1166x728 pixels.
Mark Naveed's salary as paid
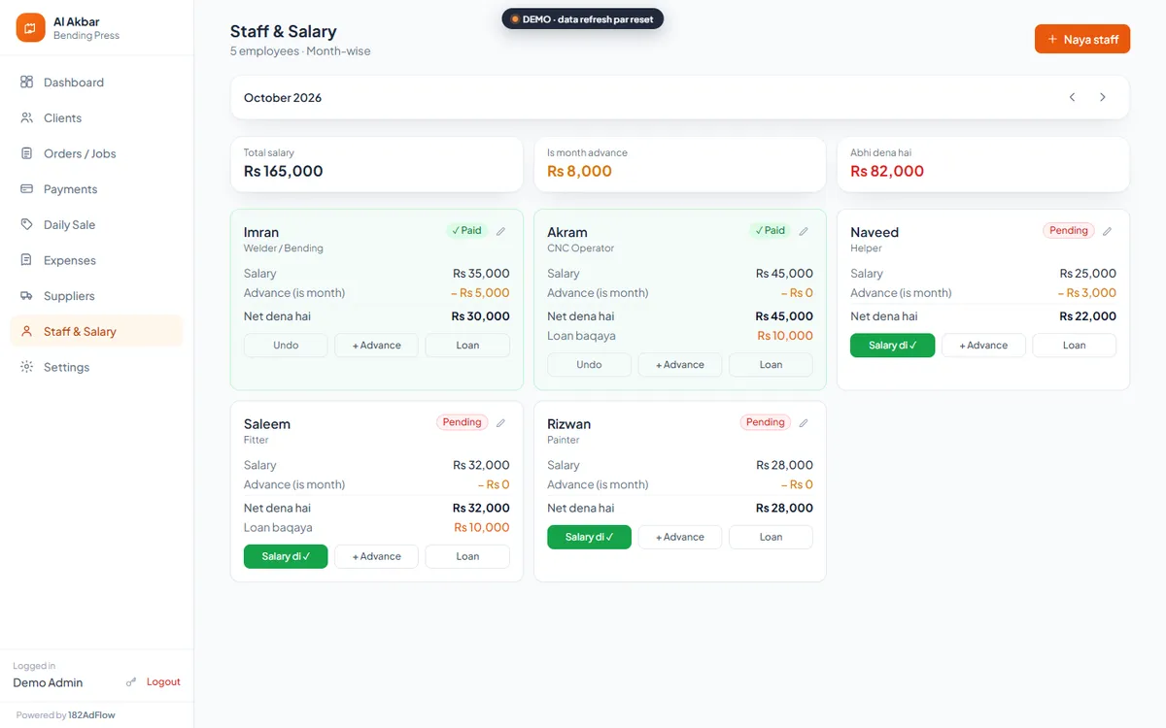[x=892, y=346]
